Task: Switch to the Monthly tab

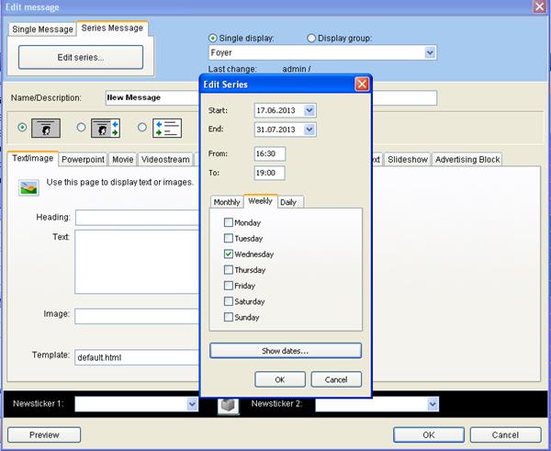Action: (x=227, y=202)
